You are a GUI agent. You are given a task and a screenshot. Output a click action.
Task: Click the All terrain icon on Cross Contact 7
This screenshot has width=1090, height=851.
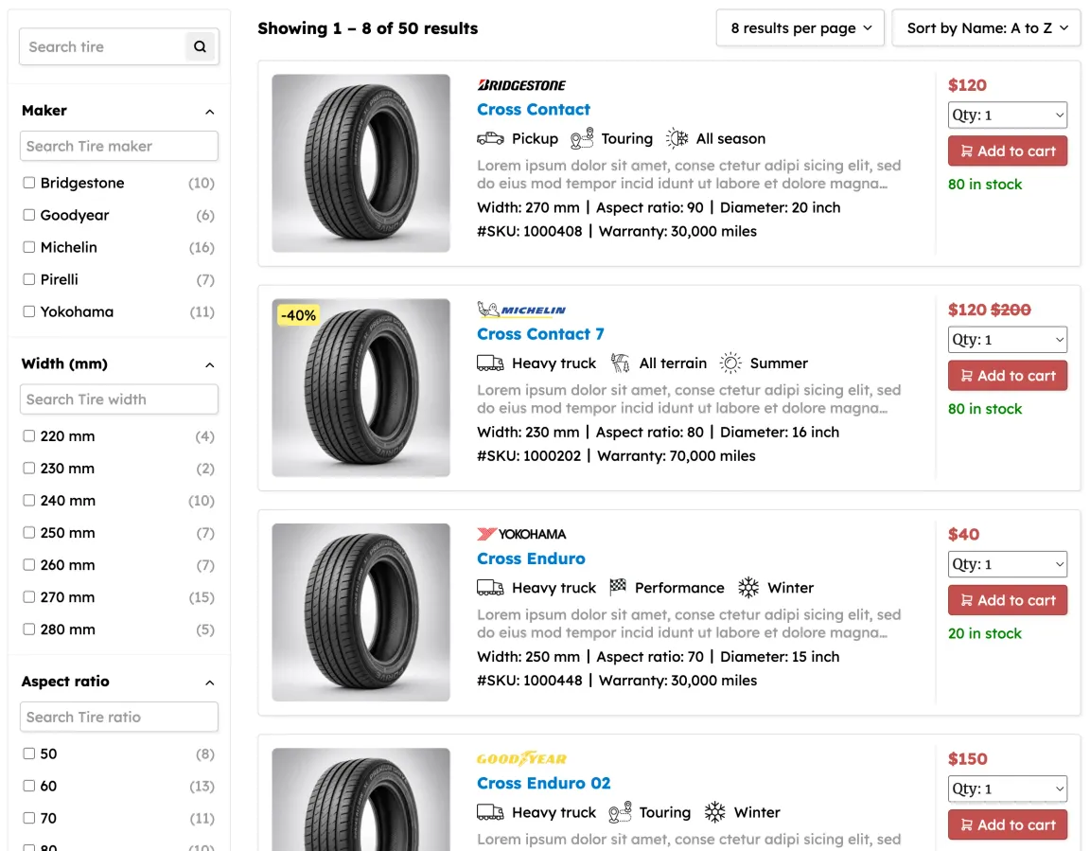click(620, 363)
